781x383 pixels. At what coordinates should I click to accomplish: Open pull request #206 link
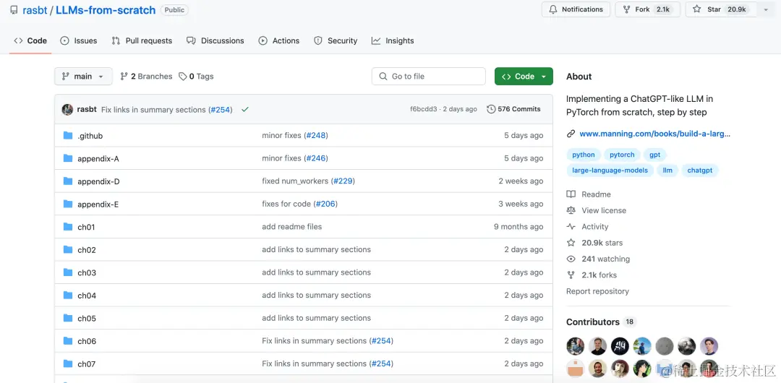(x=325, y=204)
